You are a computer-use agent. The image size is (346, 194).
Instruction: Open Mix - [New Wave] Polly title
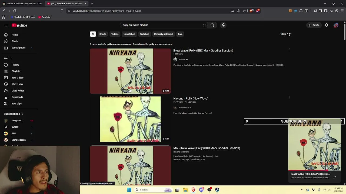tap(207, 148)
